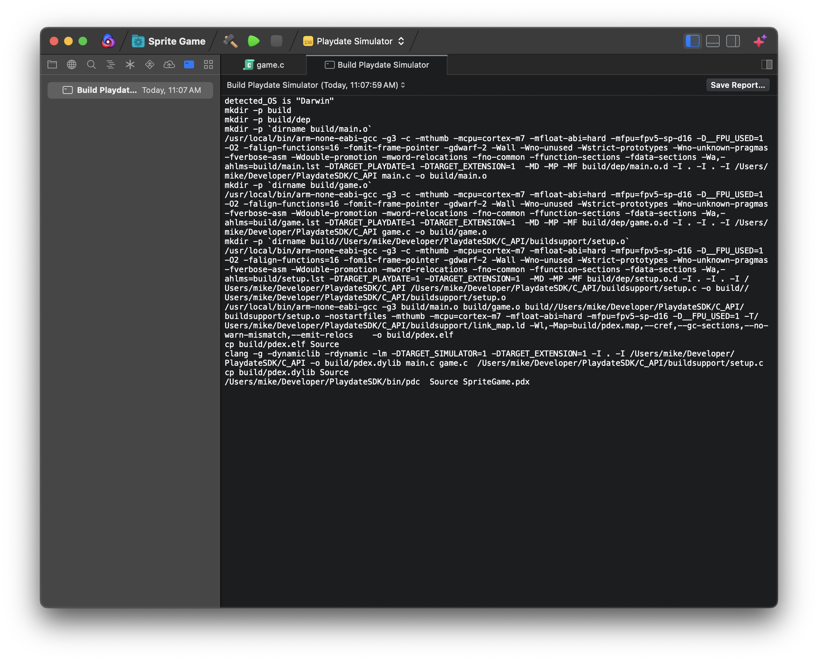Run the project with the green play button

[x=253, y=41]
